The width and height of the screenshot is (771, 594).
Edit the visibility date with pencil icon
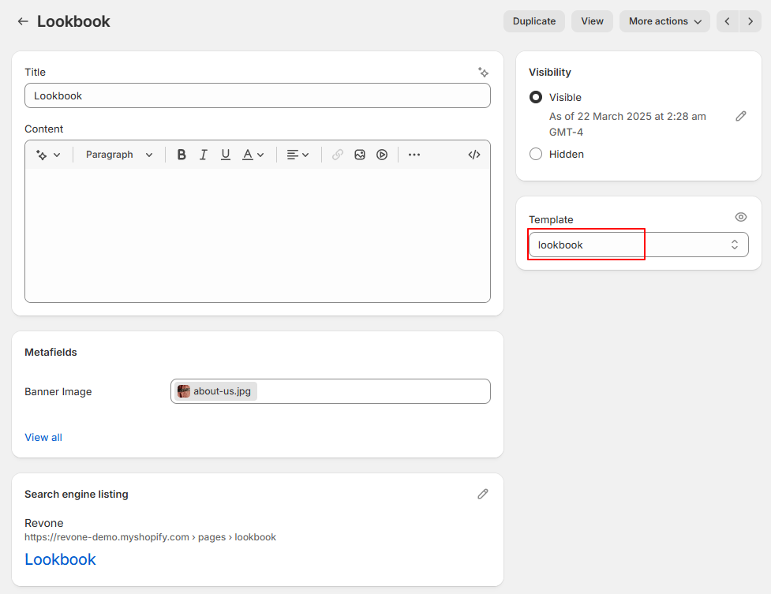[740, 116]
